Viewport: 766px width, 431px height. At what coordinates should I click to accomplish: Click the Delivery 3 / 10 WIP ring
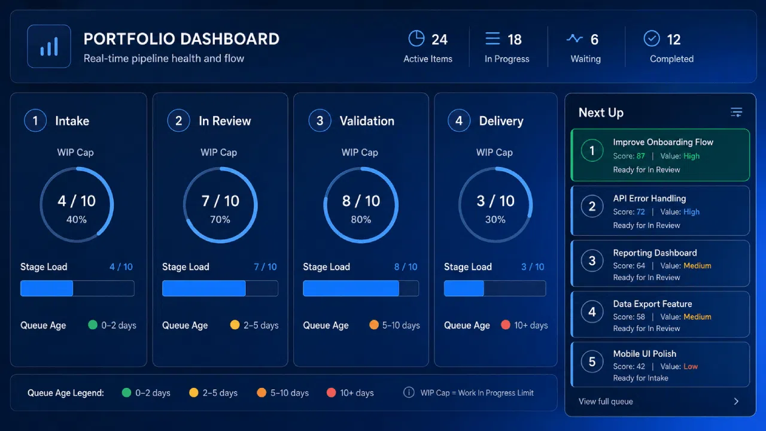[496, 205]
